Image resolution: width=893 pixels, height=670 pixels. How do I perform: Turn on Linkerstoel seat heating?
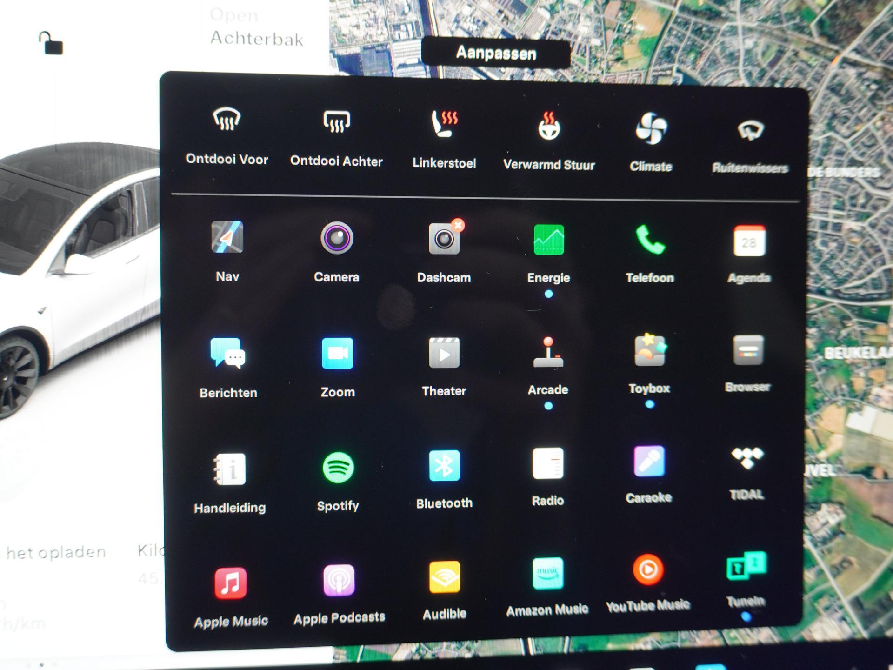click(x=444, y=124)
